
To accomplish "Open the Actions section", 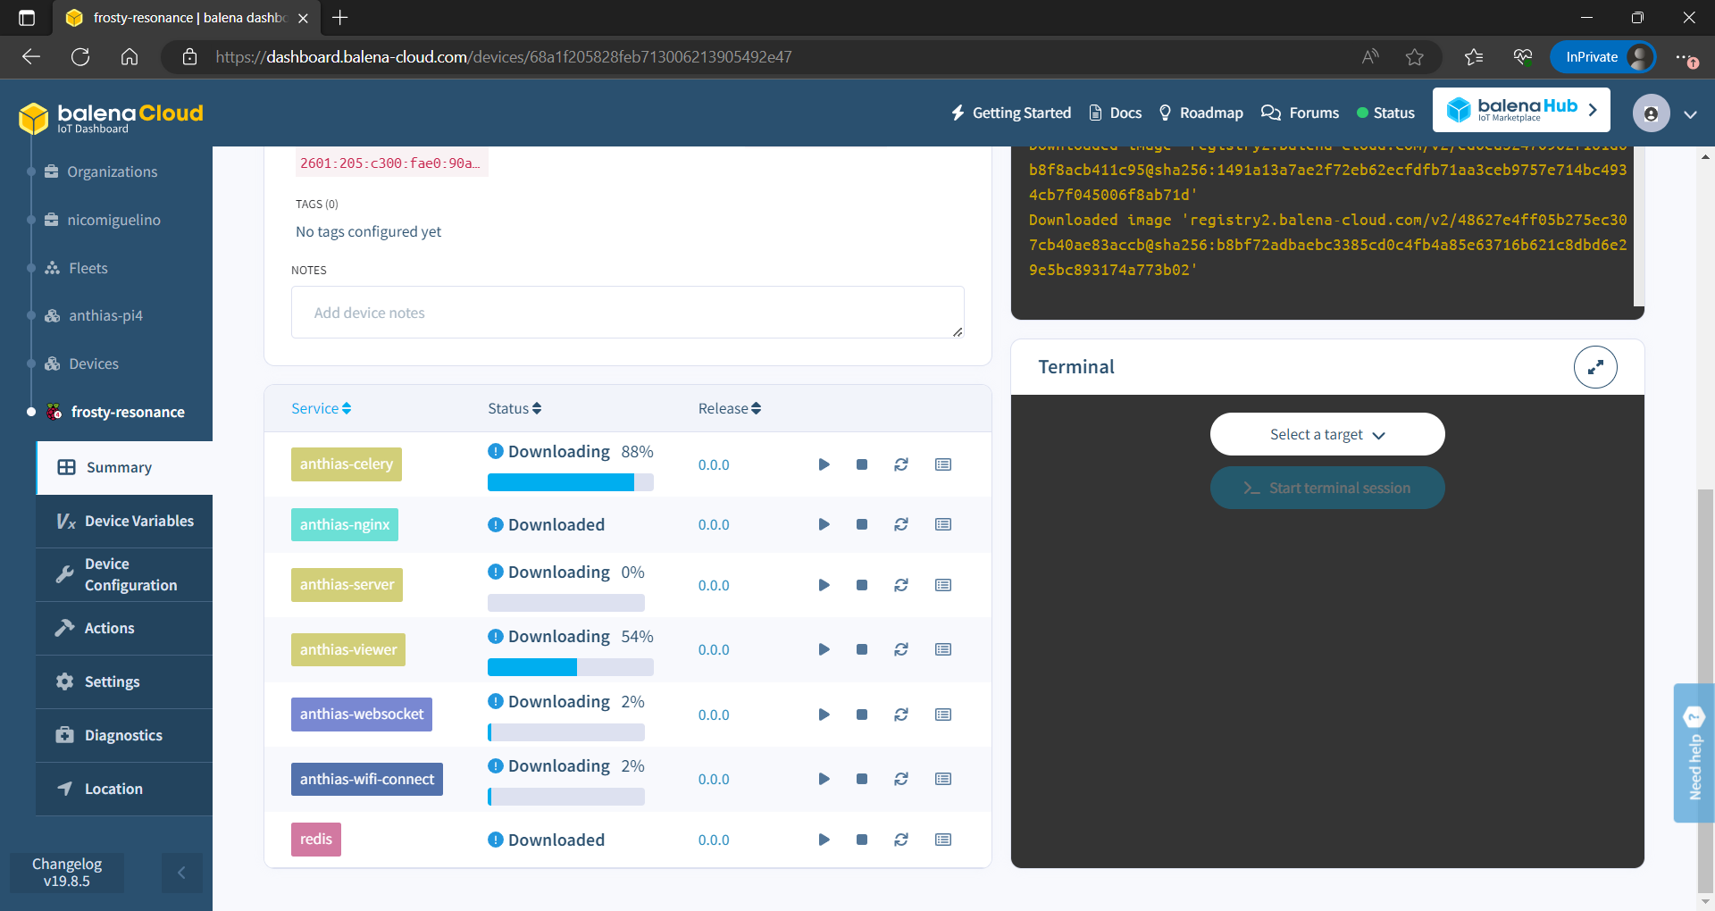I will pos(124,628).
